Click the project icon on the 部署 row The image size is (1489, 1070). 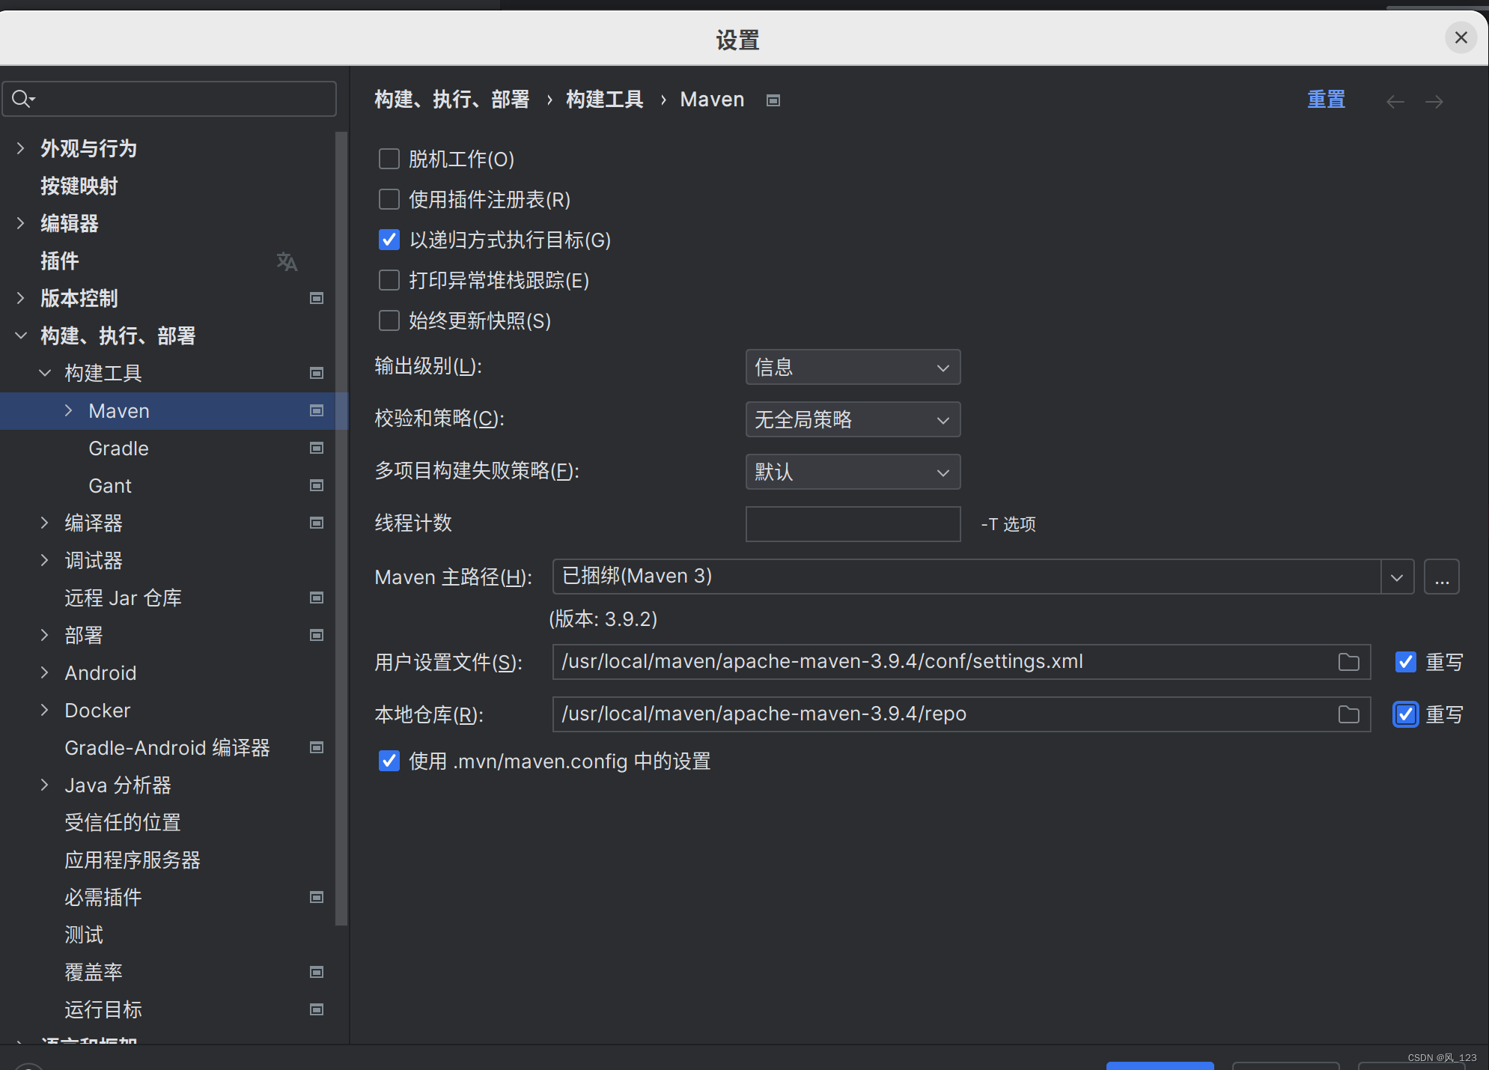coord(317,635)
